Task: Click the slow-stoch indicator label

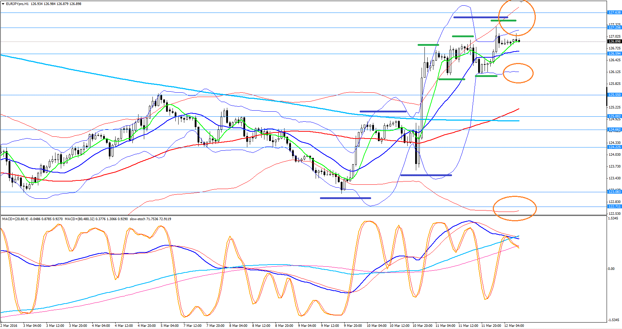Action: pos(138,219)
